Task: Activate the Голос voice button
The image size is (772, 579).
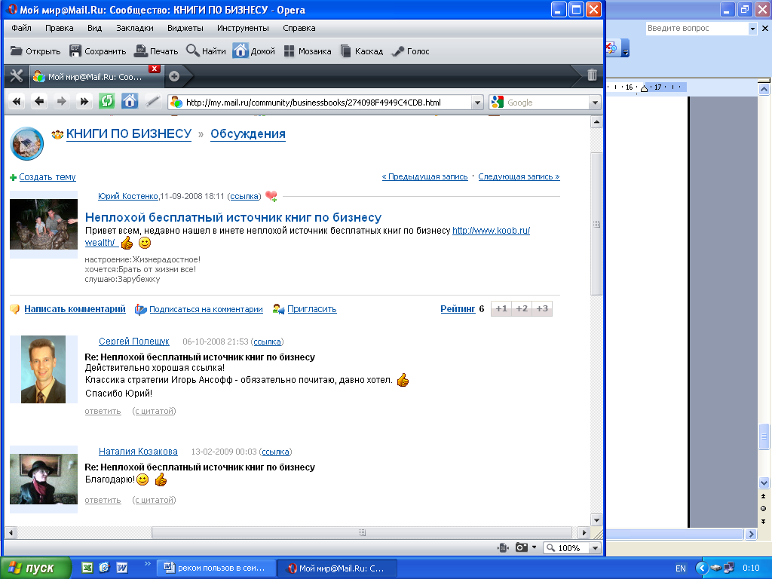Action: click(411, 51)
